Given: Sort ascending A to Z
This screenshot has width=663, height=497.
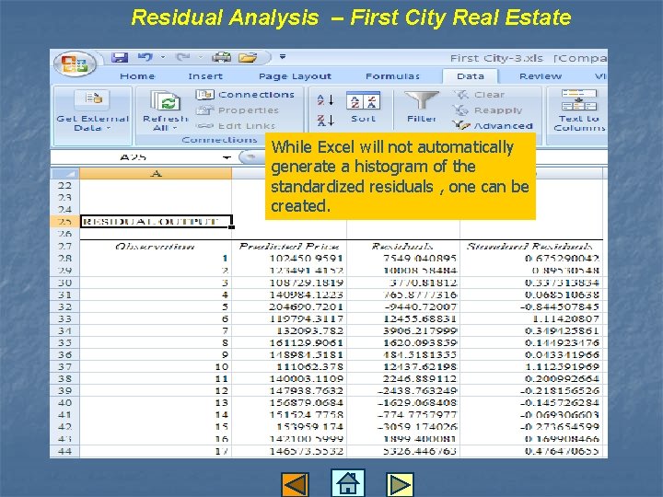Looking at the screenshot, I should (x=326, y=100).
